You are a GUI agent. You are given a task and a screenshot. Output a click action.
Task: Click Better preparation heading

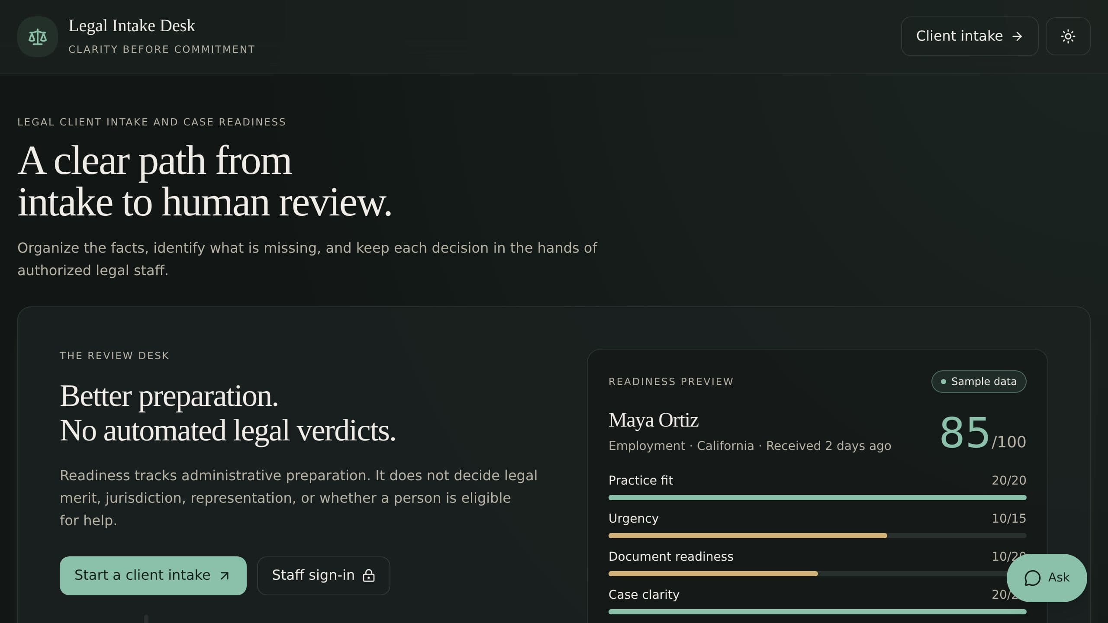(169, 396)
